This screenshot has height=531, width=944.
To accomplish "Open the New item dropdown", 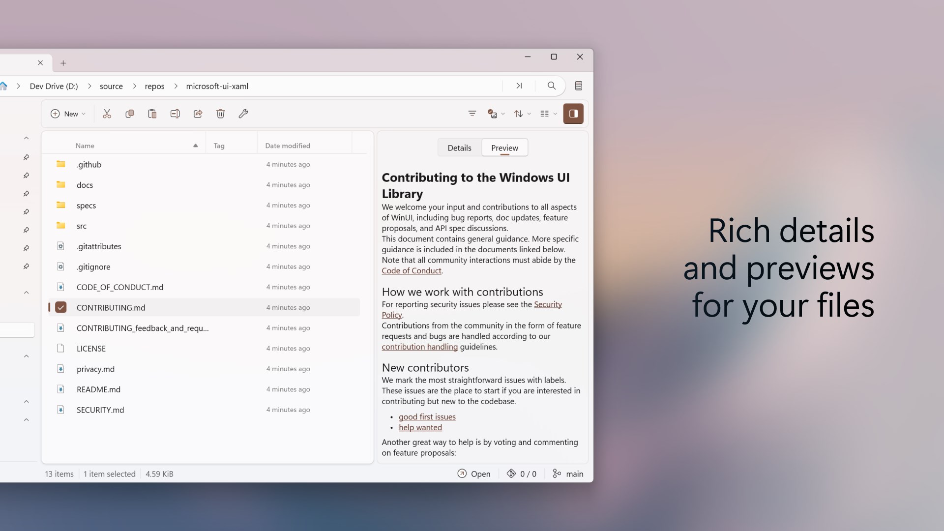I will pyautogui.click(x=67, y=114).
